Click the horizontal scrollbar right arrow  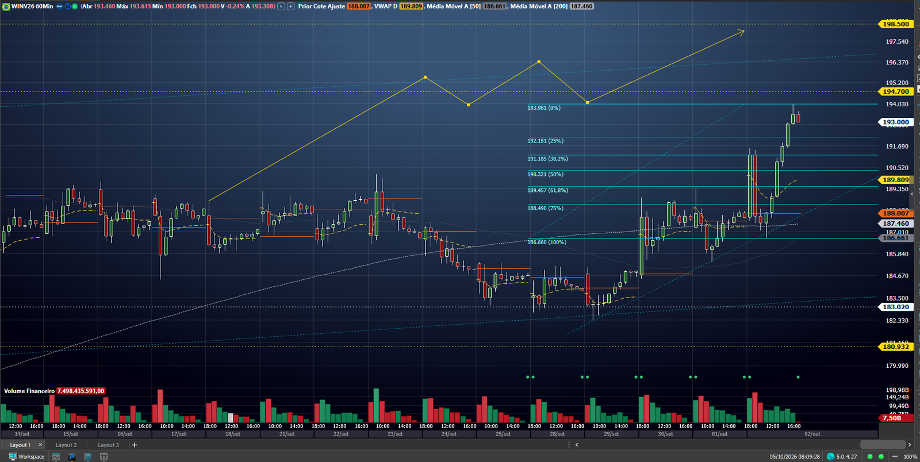[x=910, y=445]
